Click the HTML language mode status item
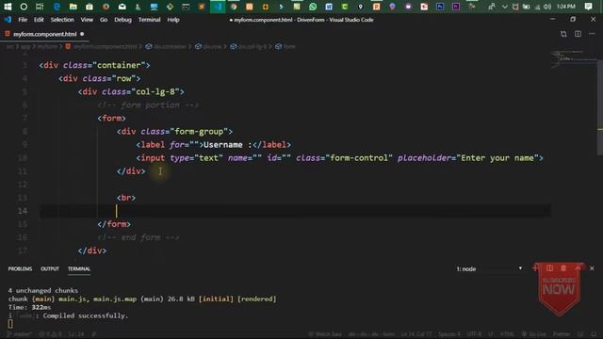Screen dimensions: 603x339 pos(507,334)
